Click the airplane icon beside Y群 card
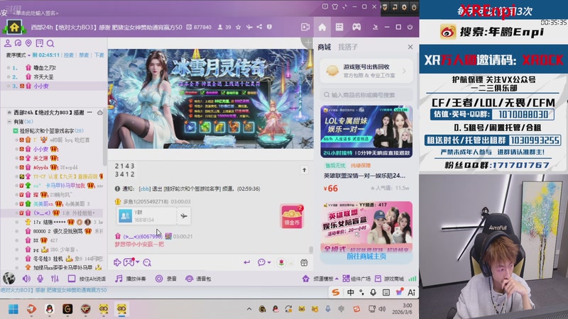This screenshot has height=319, width=568. point(184,216)
